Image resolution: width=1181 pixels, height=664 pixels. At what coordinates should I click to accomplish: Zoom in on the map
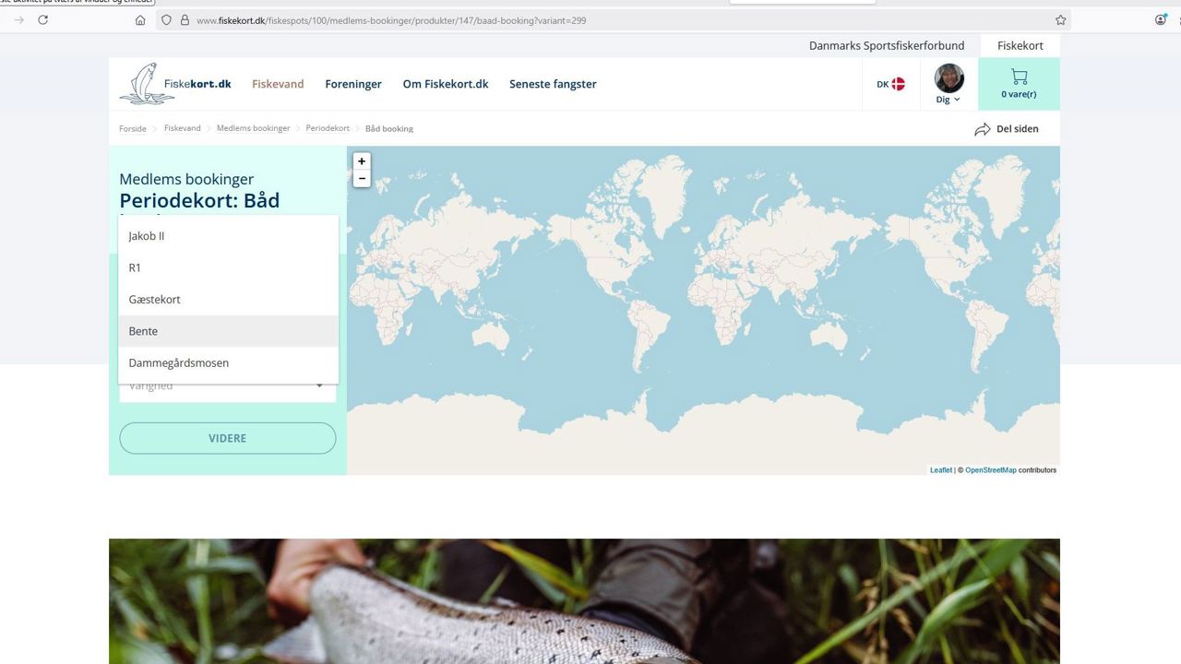tap(362, 161)
